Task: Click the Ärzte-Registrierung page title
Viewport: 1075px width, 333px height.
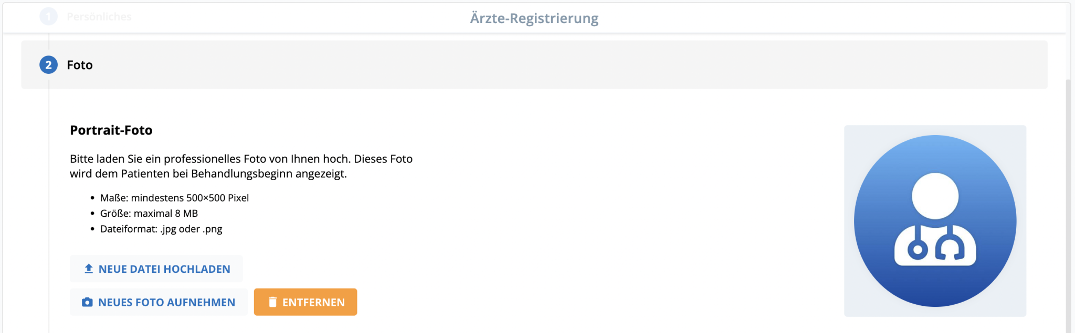Action: click(534, 18)
